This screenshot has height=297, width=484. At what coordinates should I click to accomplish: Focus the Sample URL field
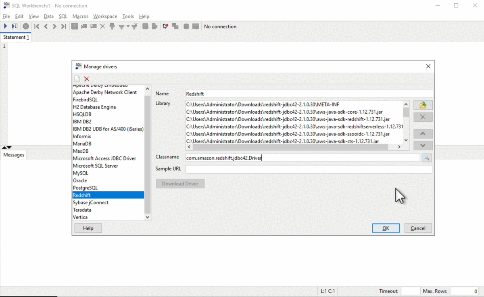point(309,169)
